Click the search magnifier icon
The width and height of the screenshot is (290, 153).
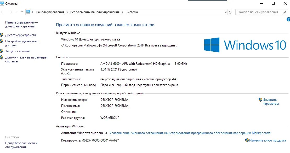(284, 12)
